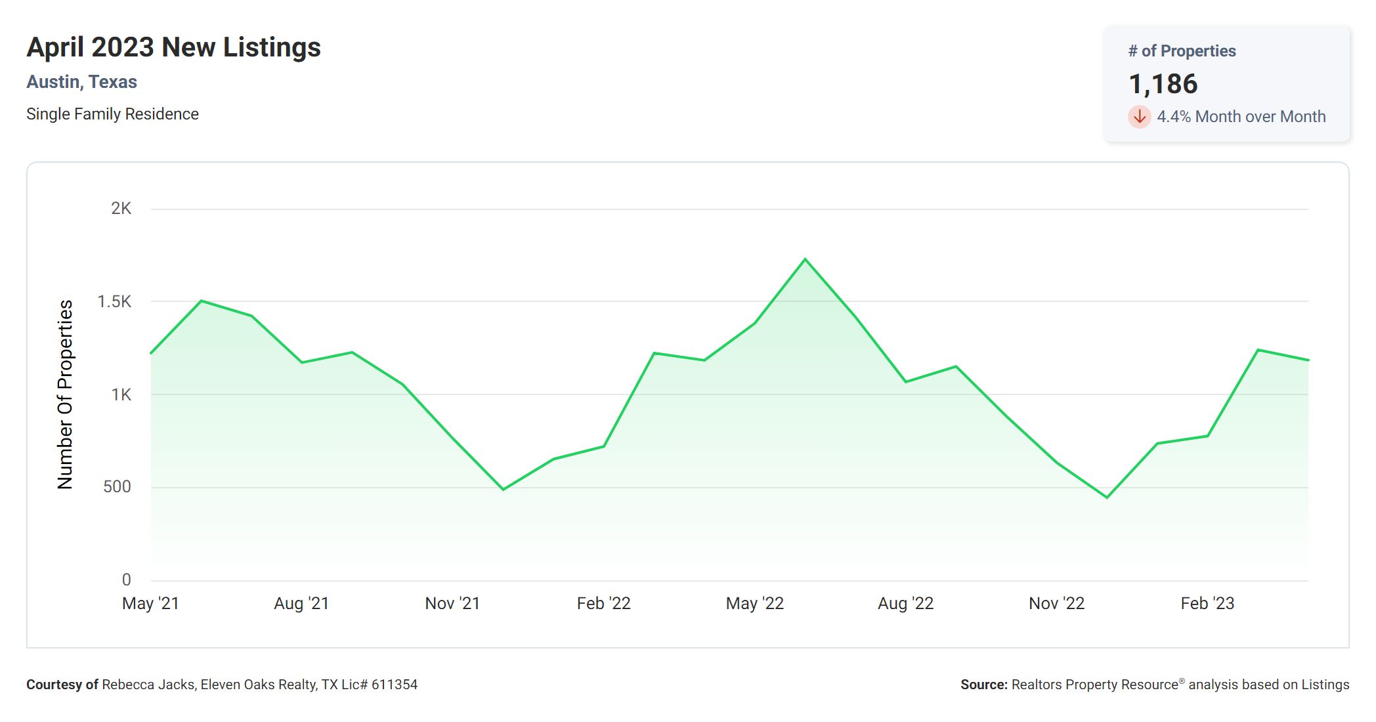Click the 1.5K y-axis label

pyautogui.click(x=114, y=302)
